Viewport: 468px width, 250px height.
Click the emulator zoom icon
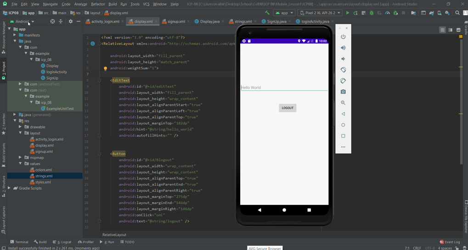(x=343, y=103)
